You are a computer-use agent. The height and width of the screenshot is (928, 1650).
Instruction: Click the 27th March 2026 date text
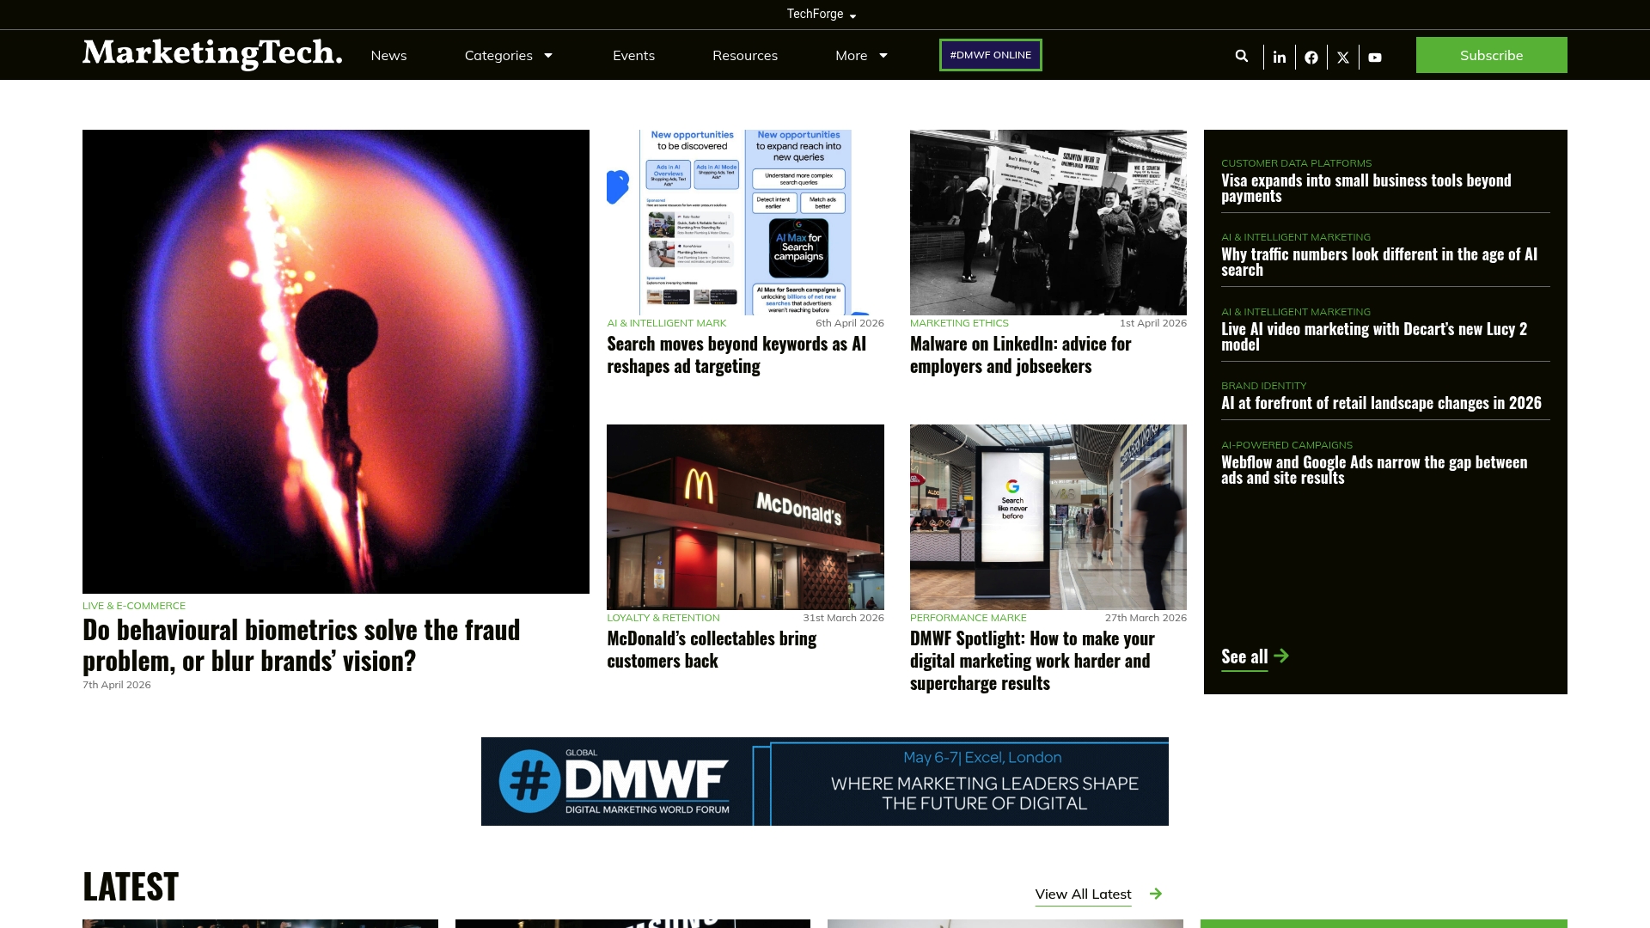pos(1146,618)
